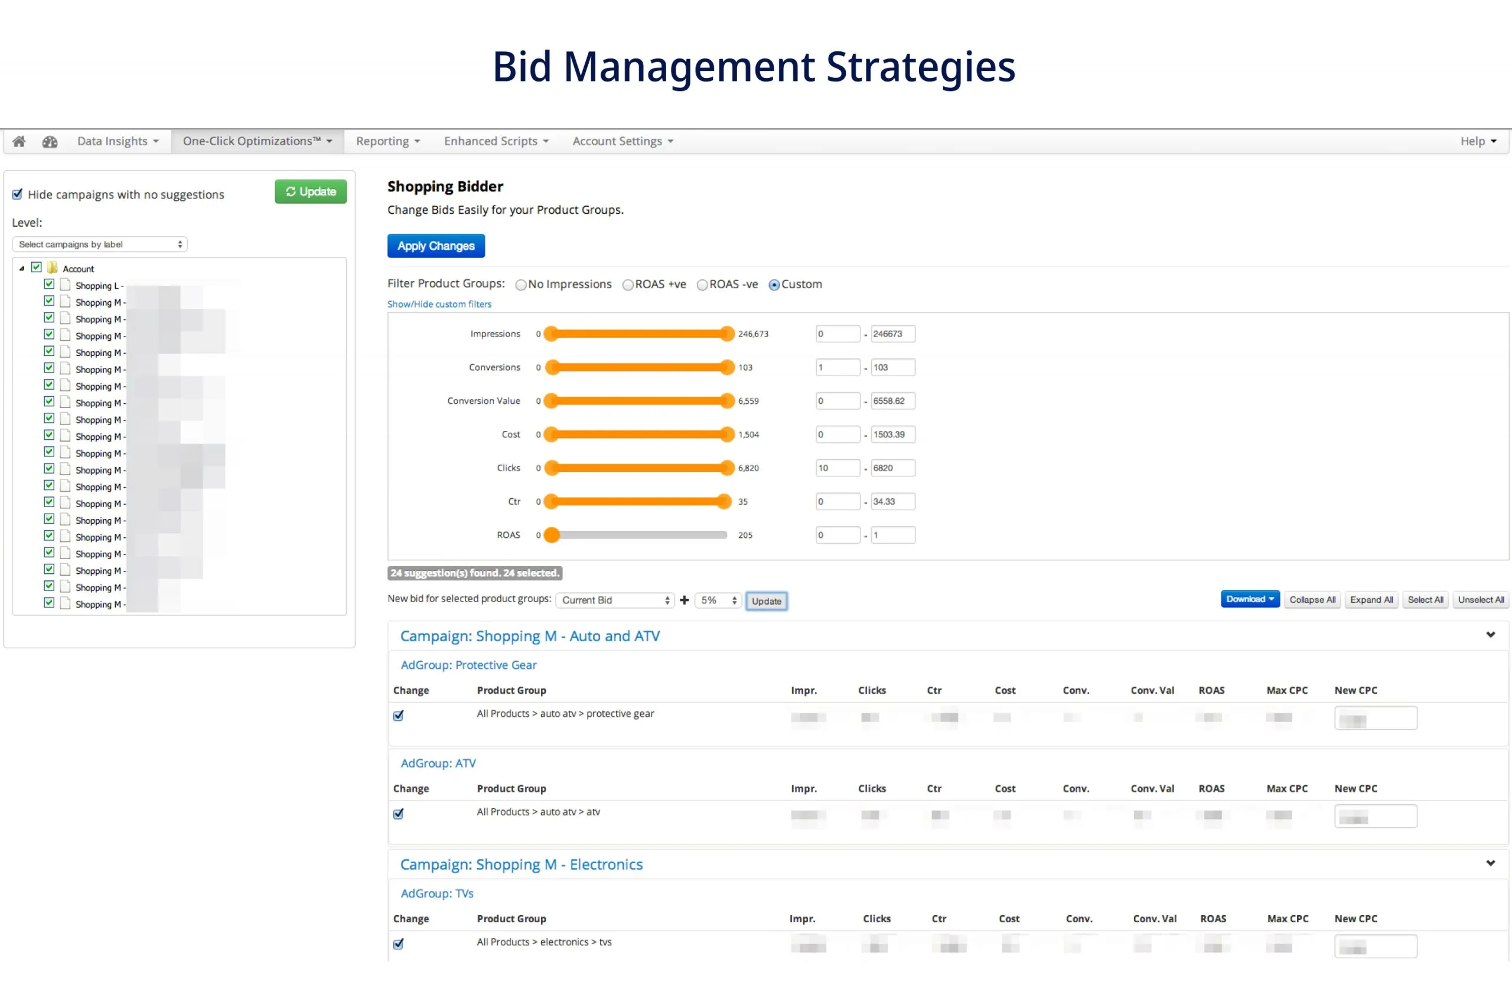The width and height of the screenshot is (1512, 986).
Task: Uncheck Hide campaigns with no suggestions
Action: (17, 194)
